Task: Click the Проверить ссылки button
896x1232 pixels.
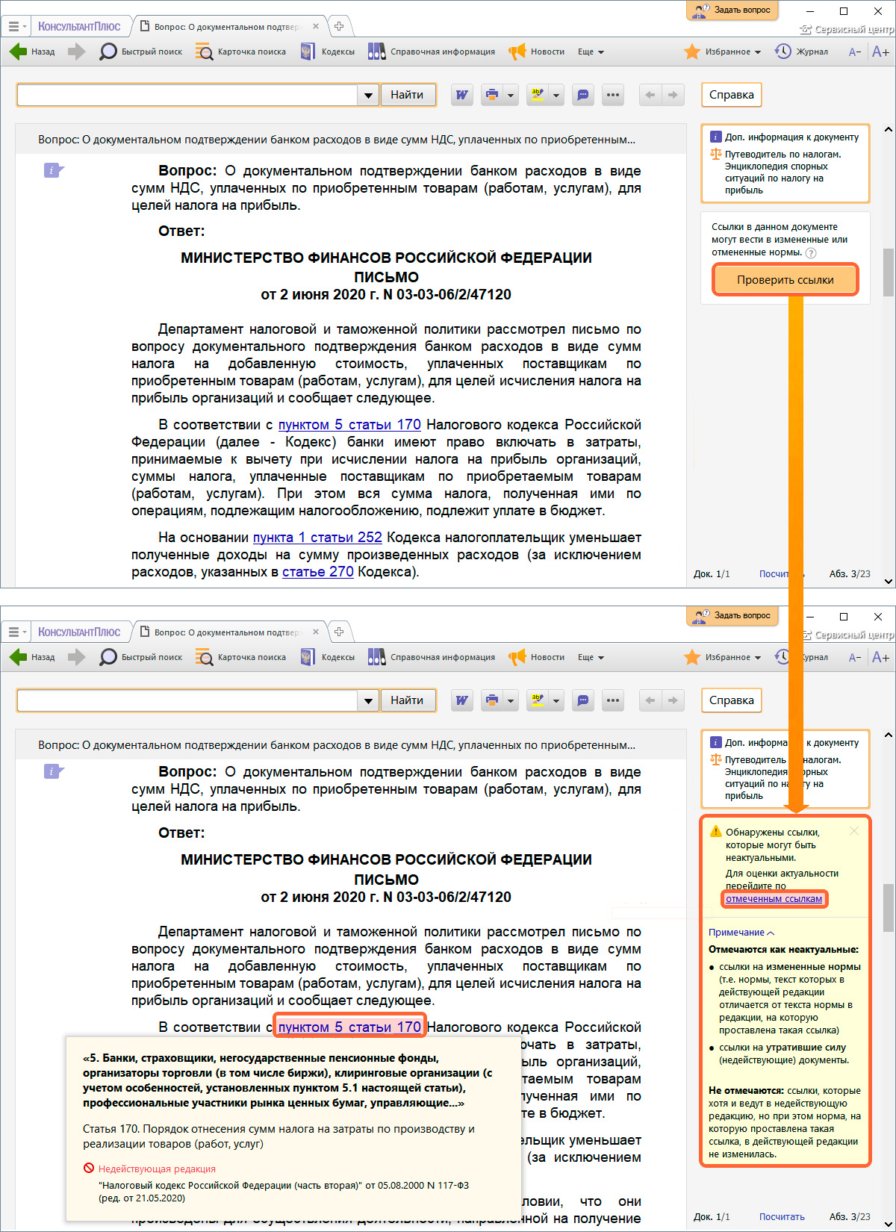Action: (x=785, y=279)
